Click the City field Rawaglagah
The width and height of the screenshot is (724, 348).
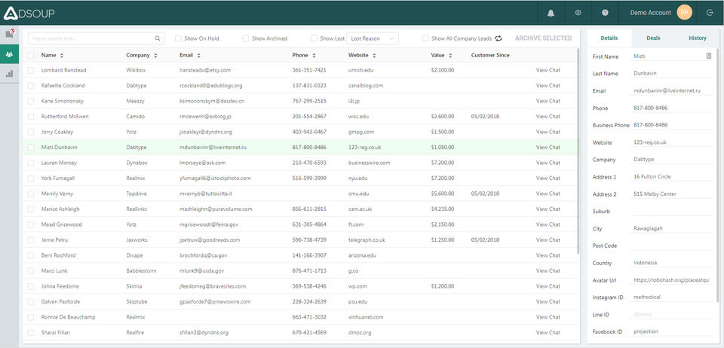pyautogui.click(x=671, y=229)
